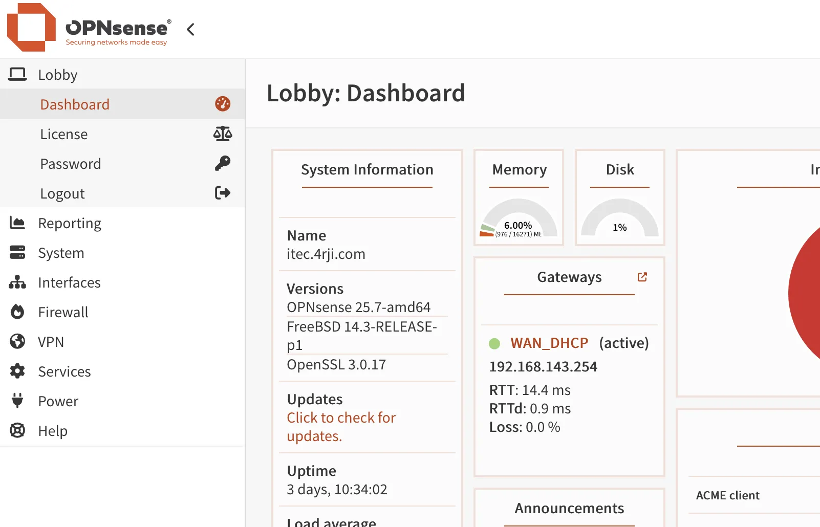
Task: Click the Dashboard gauge icon
Action: pos(223,104)
